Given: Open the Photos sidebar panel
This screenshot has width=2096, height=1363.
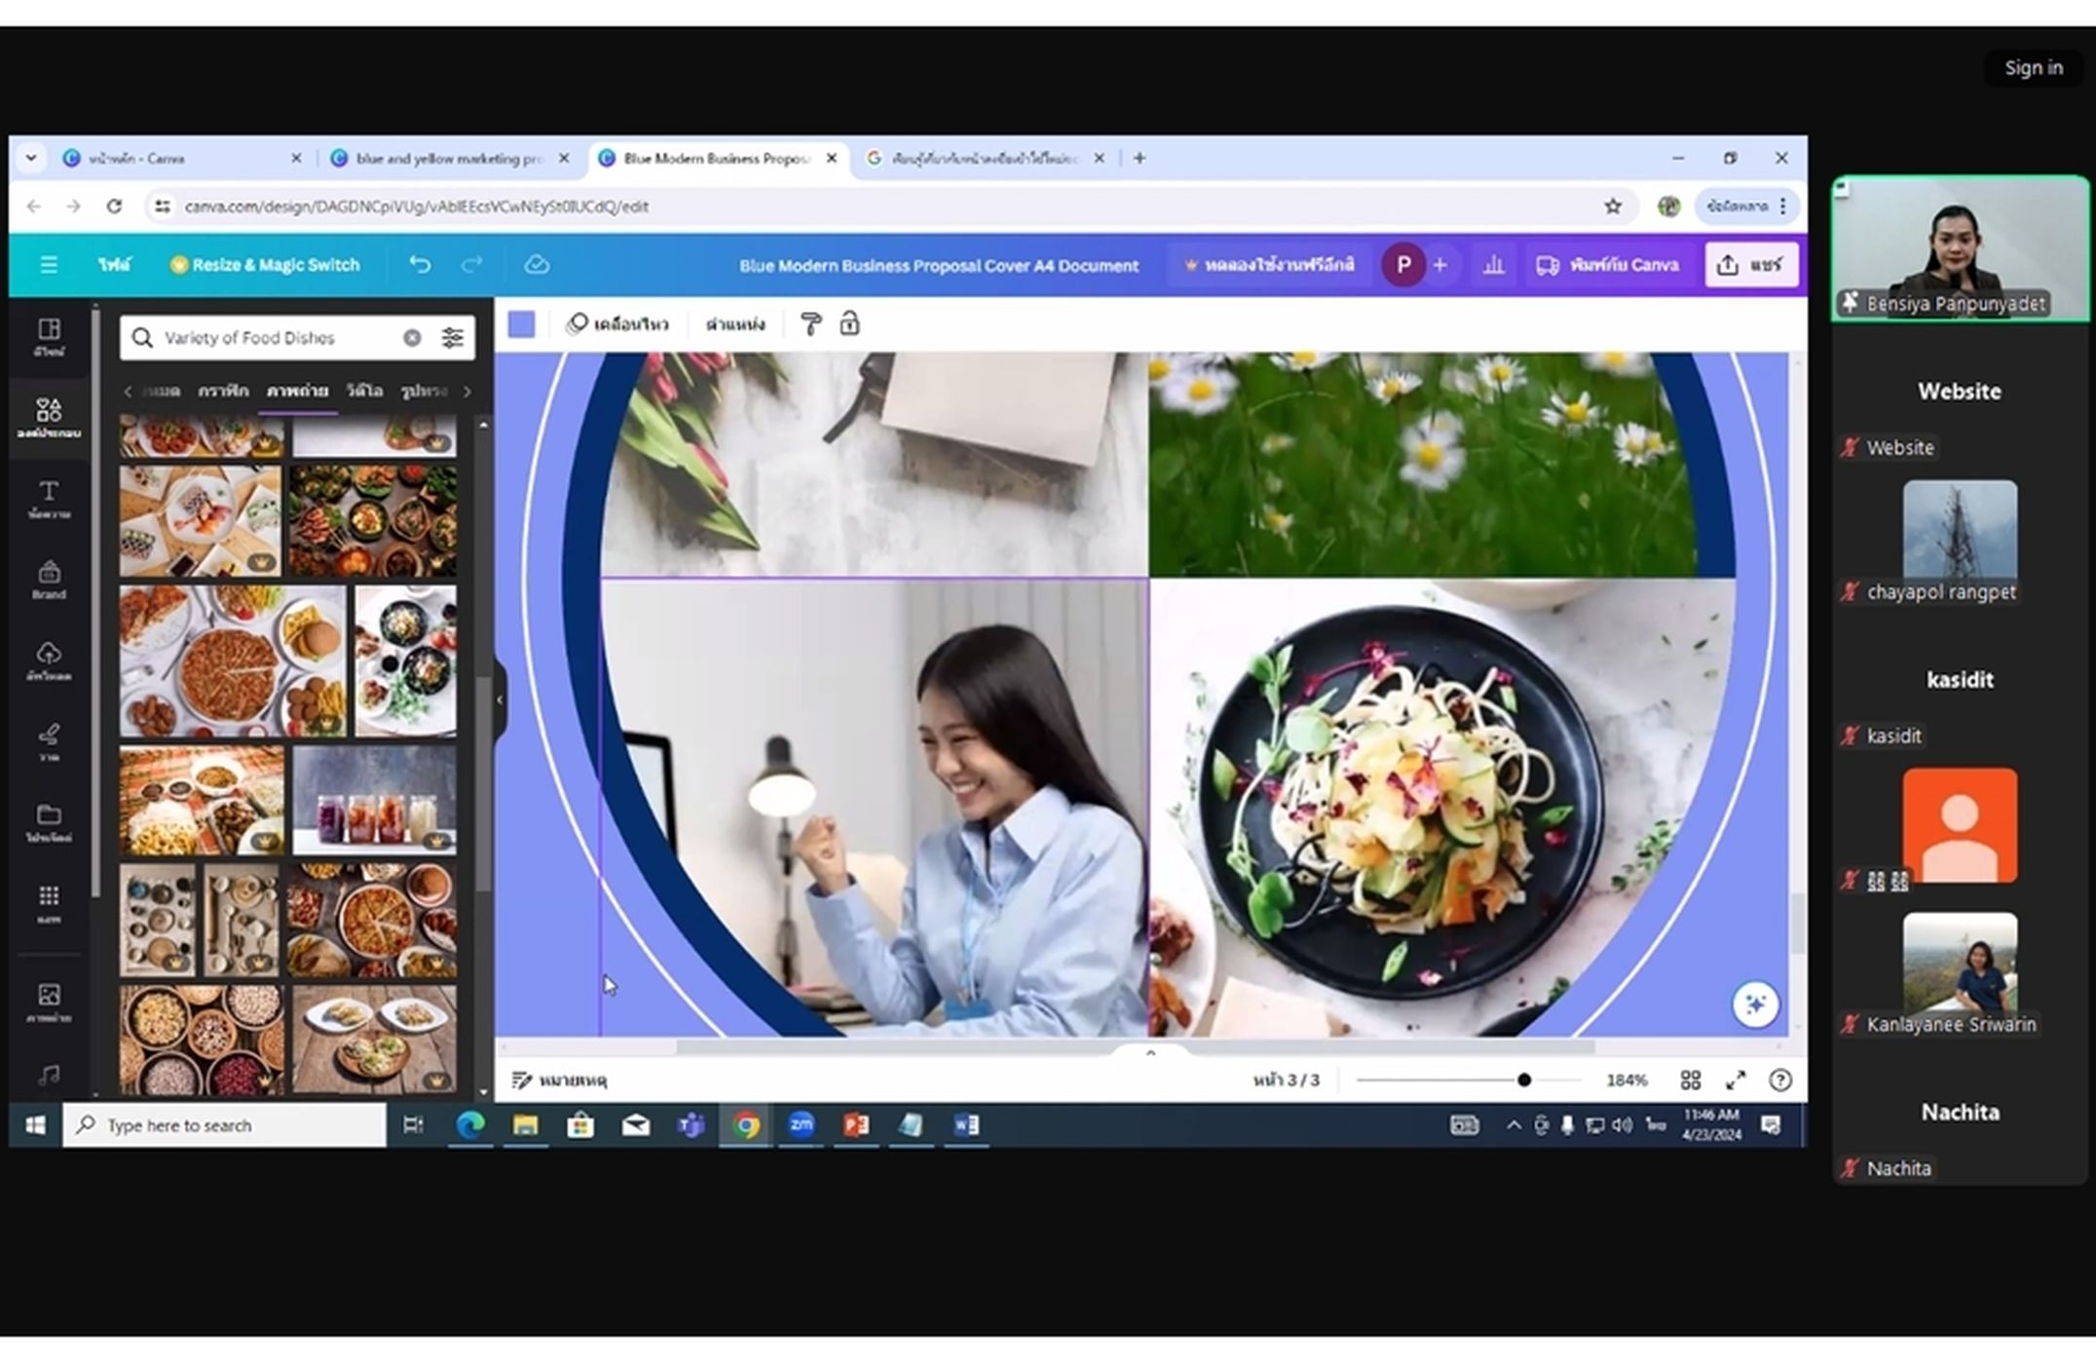Looking at the screenshot, I should click(49, 1002).
